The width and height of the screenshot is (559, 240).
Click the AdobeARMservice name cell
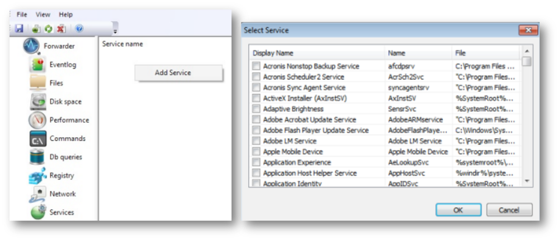415,120
